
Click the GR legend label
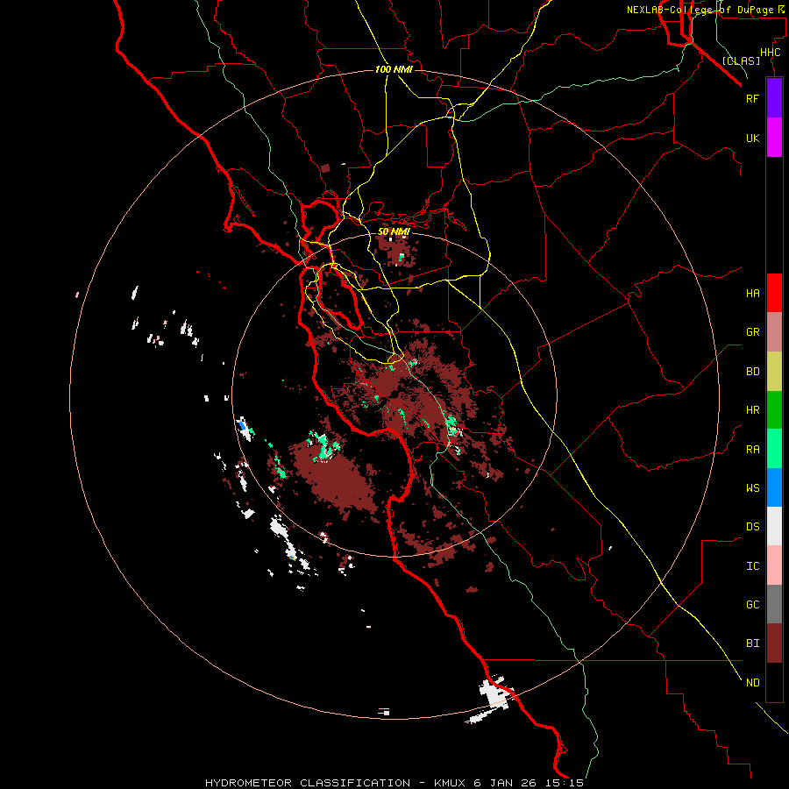752,332
